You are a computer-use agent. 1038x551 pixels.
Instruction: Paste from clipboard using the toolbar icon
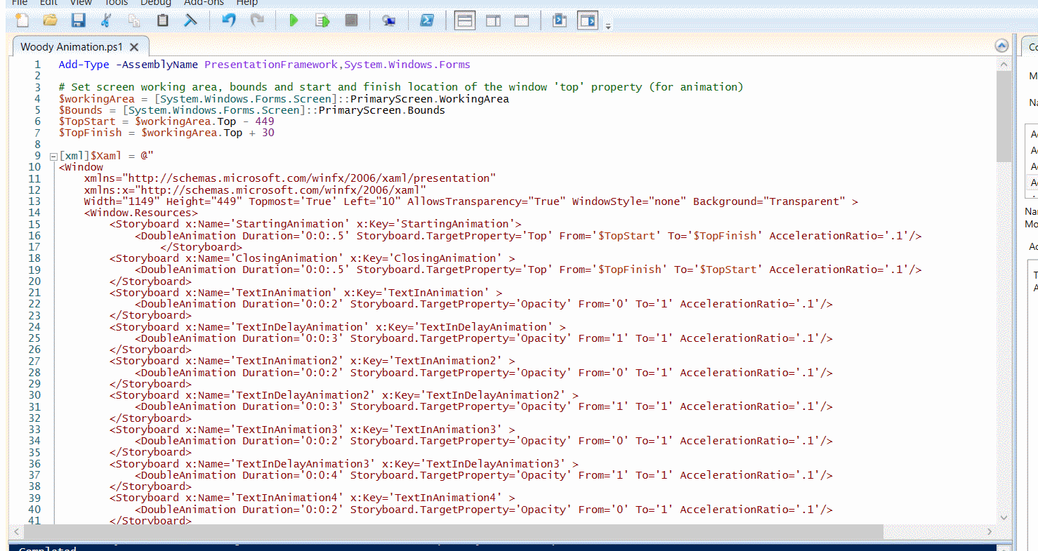(x=162, y=20)
